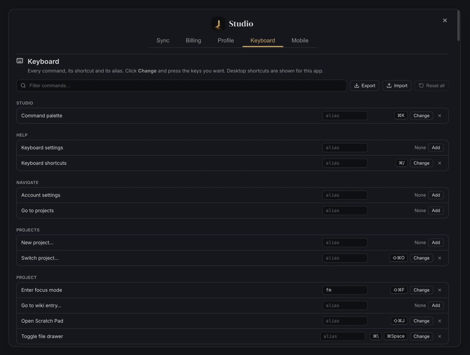Change the Open Scratch Pad shortcut
470x355 pixels.
tap(421, 321)
